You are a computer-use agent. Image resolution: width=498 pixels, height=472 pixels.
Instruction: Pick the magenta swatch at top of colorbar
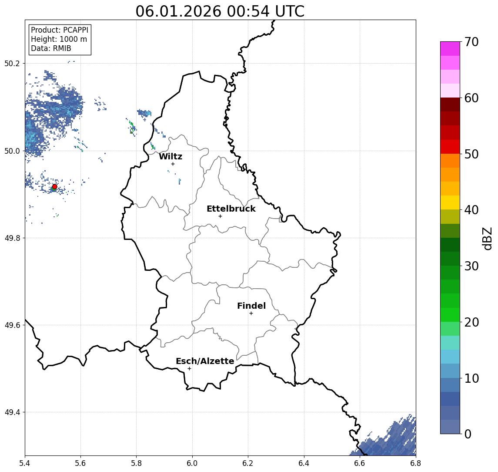[x=450, y=49]
